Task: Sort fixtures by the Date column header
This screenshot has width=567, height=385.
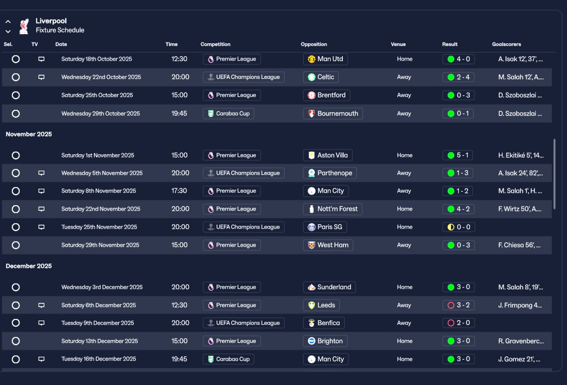Action: (x=61, y=44)
